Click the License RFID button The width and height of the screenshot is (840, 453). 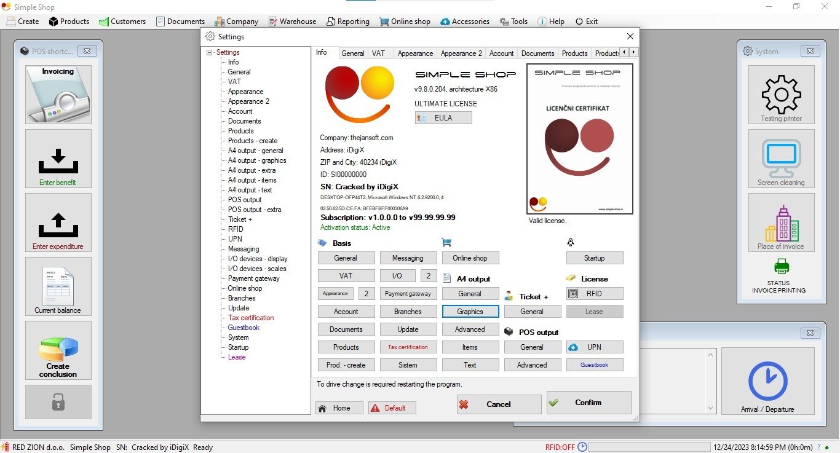coord(595,294)
